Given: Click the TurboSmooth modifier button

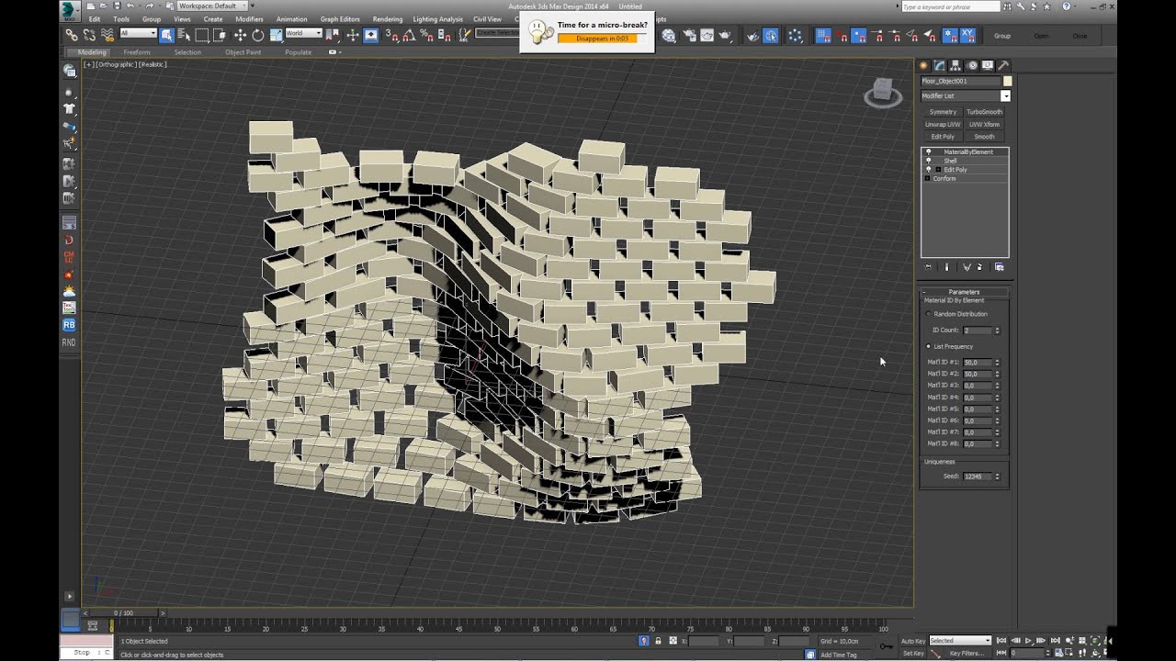Looking at the screenshot, I should coord(985,112).
